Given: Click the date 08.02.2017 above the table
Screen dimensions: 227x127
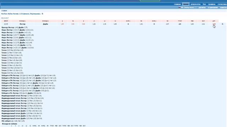Looking at the screenshot, I should tap(5, 18).
